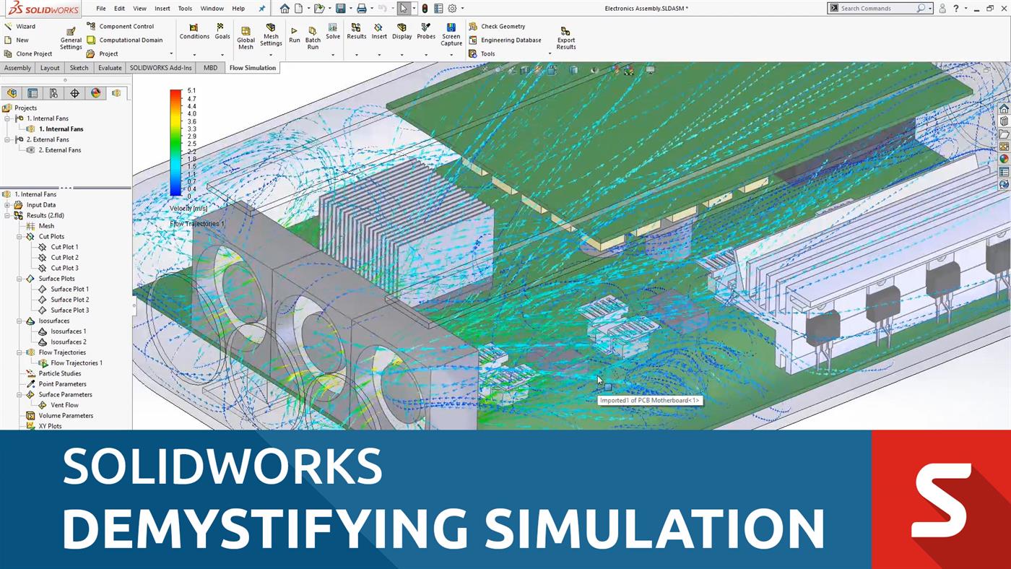Open the Tools menu
The image size is (1011, 569).
point(185,9)
